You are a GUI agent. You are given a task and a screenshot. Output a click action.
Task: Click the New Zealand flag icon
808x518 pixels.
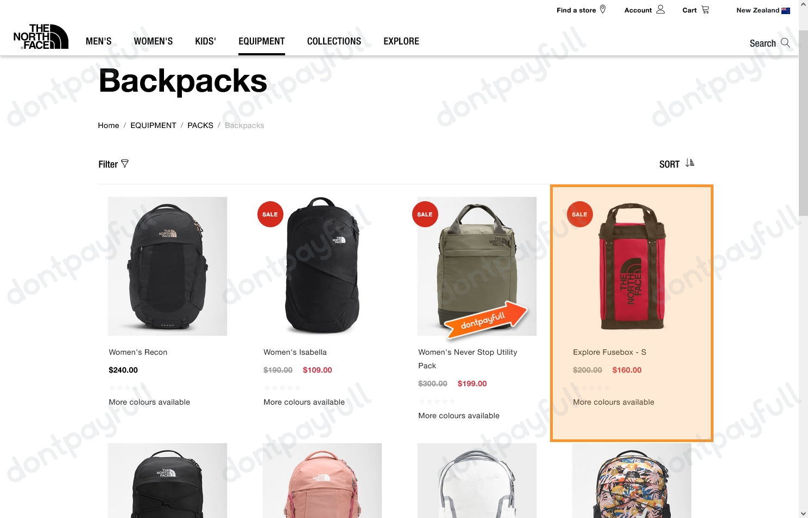point(786,10)
